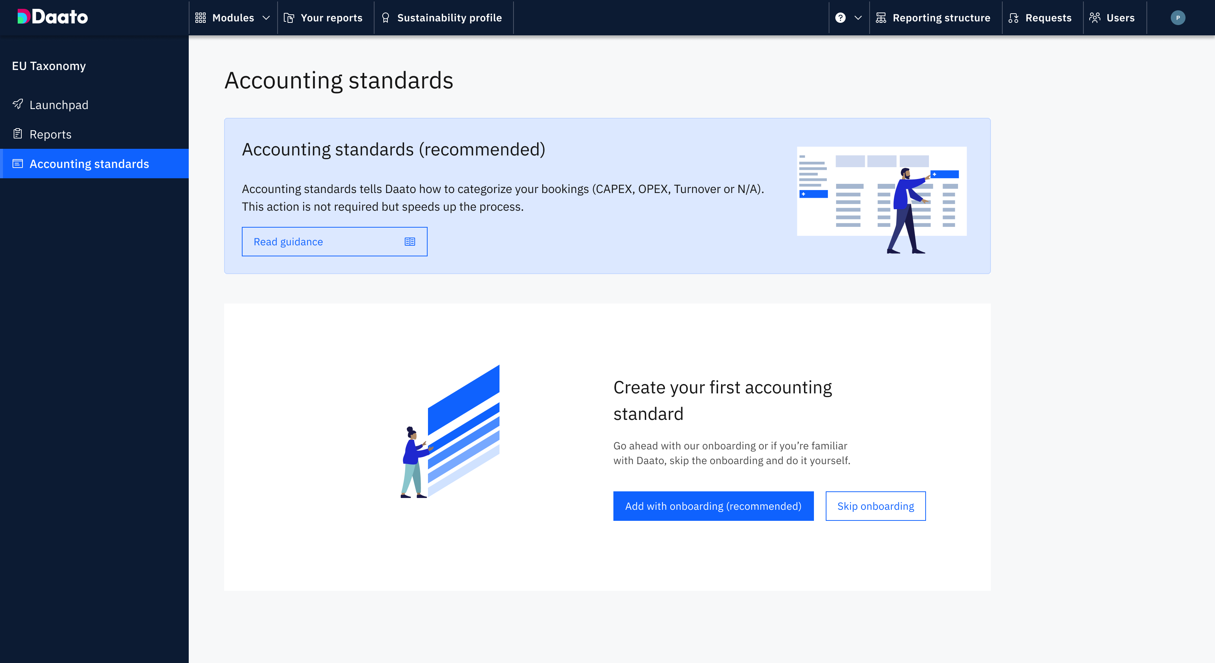Click the help question mark icon

coord(840,18)
